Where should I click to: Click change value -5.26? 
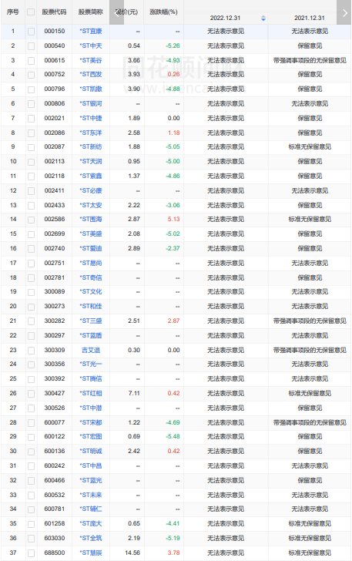[x=173, y=45]
